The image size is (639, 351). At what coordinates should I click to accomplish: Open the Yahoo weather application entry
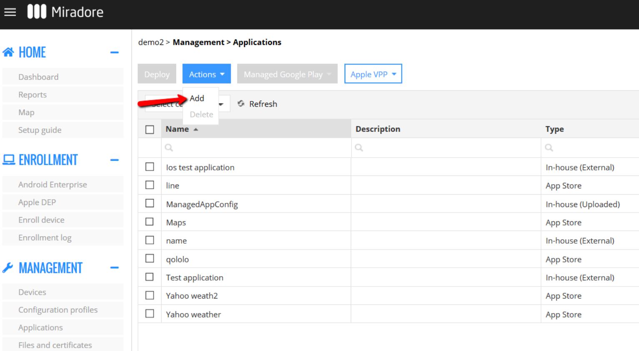[194, 314]
